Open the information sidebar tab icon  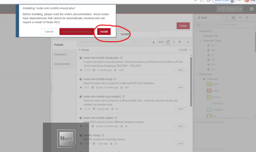pyautogui.click(x=226, y=18)
